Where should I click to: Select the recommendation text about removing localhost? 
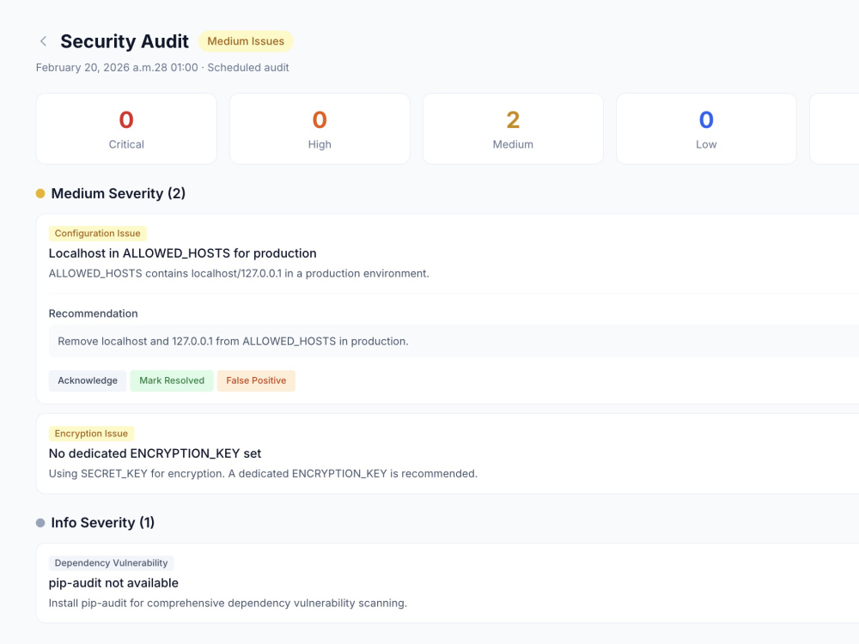pyautogui.click(x=234, y=341)
